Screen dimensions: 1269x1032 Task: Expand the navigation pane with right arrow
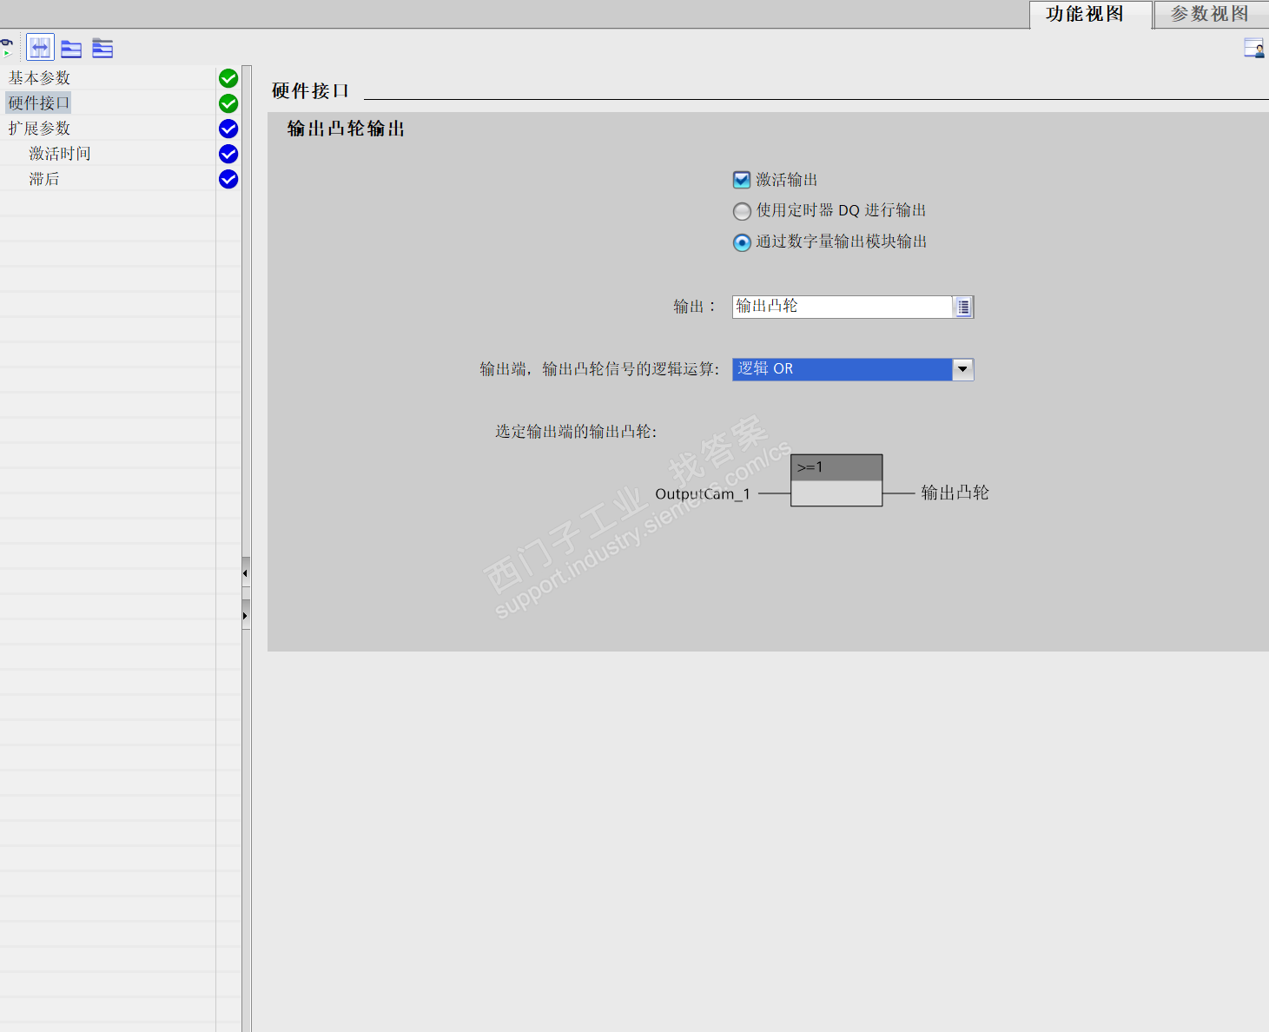coord(246,615)
